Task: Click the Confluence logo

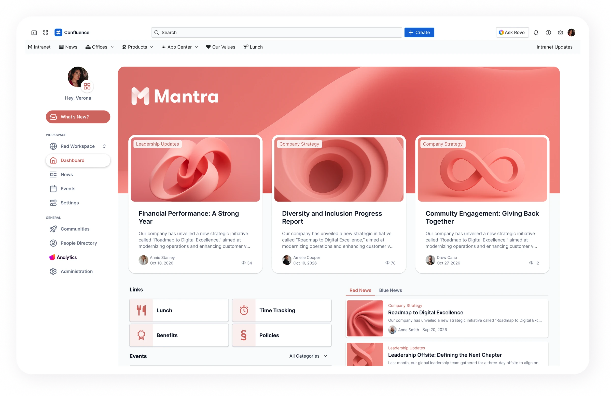Action: point(72,33)
